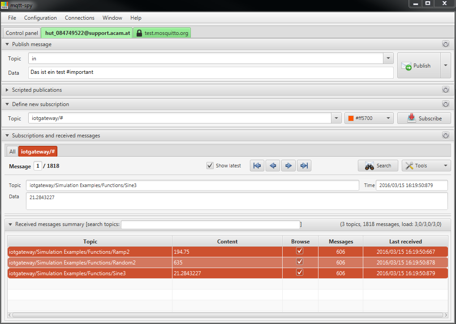Open the Publish button options arrow
The height and width of the screenshot is (324, 456).
(446, 65)
